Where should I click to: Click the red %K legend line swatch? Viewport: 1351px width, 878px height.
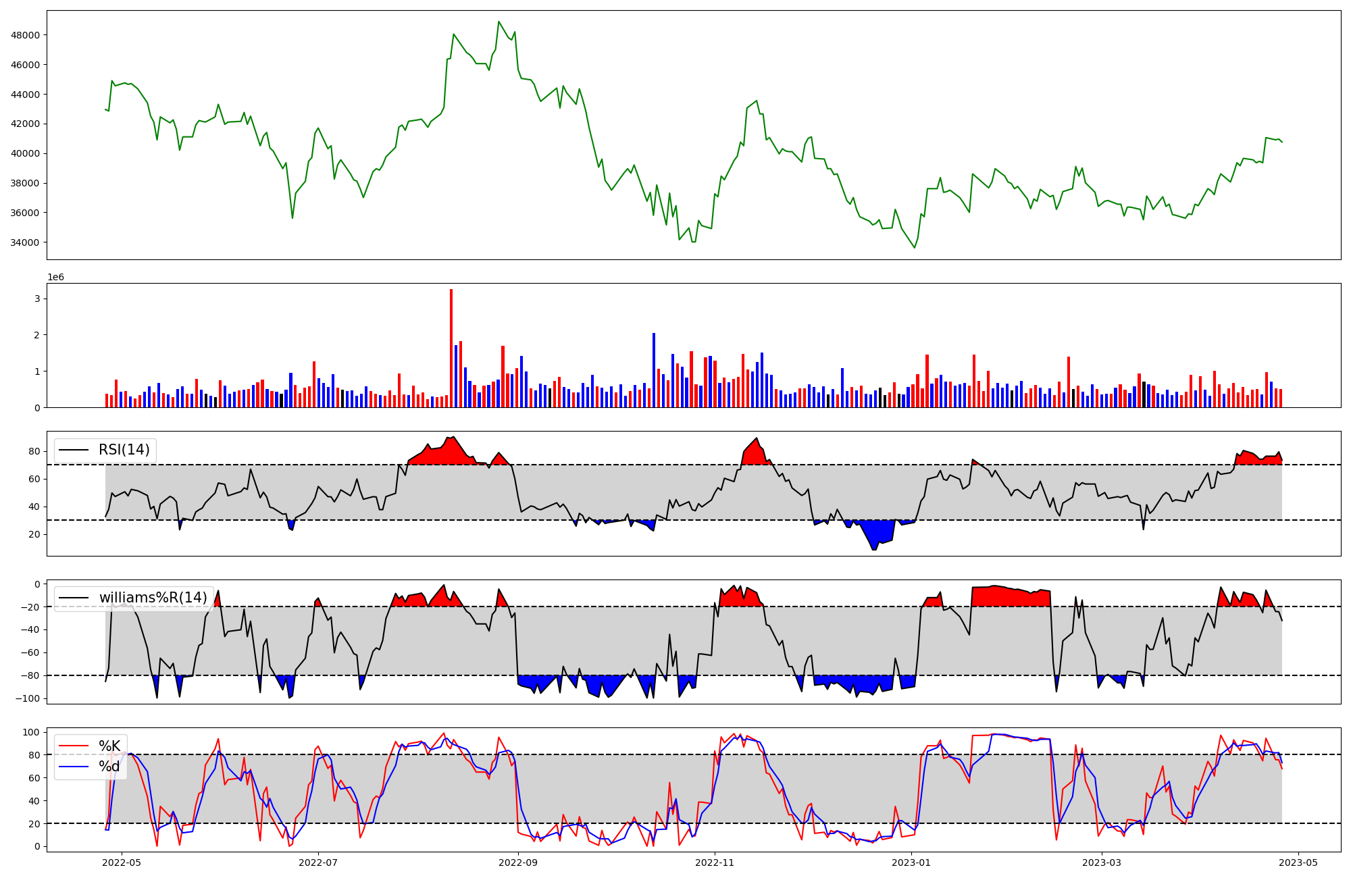[74, 746]
